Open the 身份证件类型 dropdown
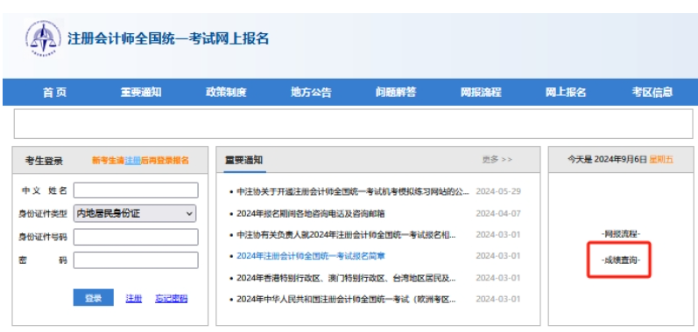 [x=135, y=213]
